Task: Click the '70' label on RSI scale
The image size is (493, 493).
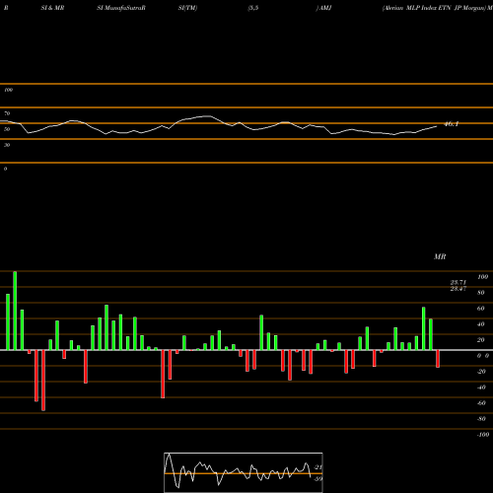Action: coord(7,113)
